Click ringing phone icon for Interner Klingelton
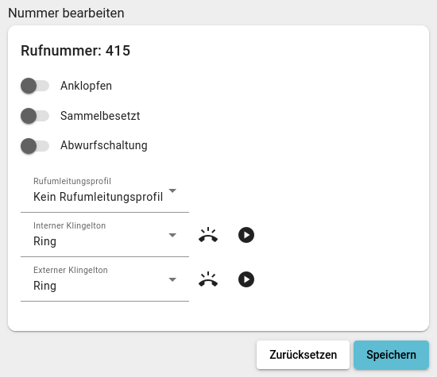 [x=208, y=235]
